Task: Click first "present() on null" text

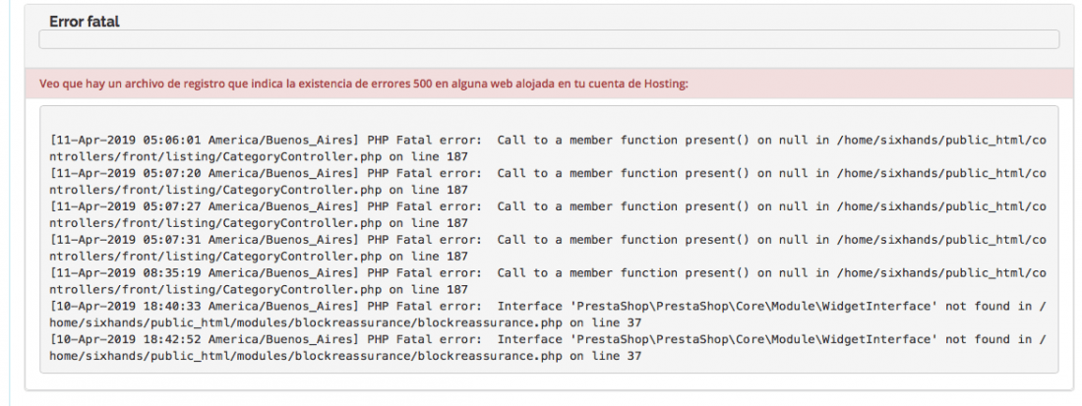Action: 748,140
